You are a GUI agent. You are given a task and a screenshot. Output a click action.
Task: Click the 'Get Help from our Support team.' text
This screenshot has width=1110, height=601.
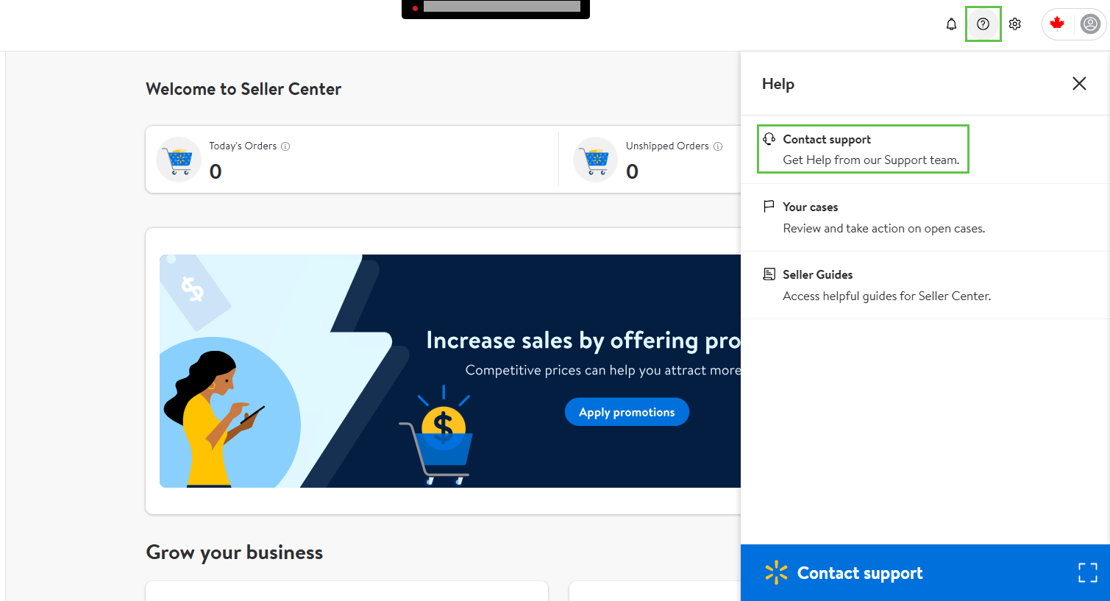pyautogui.click(x=871, y=160)
